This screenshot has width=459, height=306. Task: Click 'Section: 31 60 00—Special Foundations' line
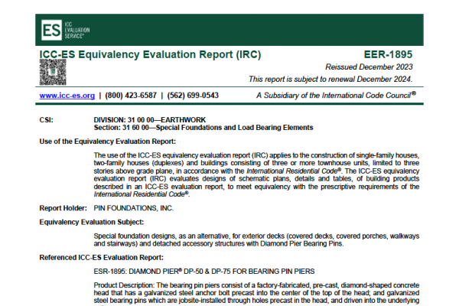(x=203, y=128)
